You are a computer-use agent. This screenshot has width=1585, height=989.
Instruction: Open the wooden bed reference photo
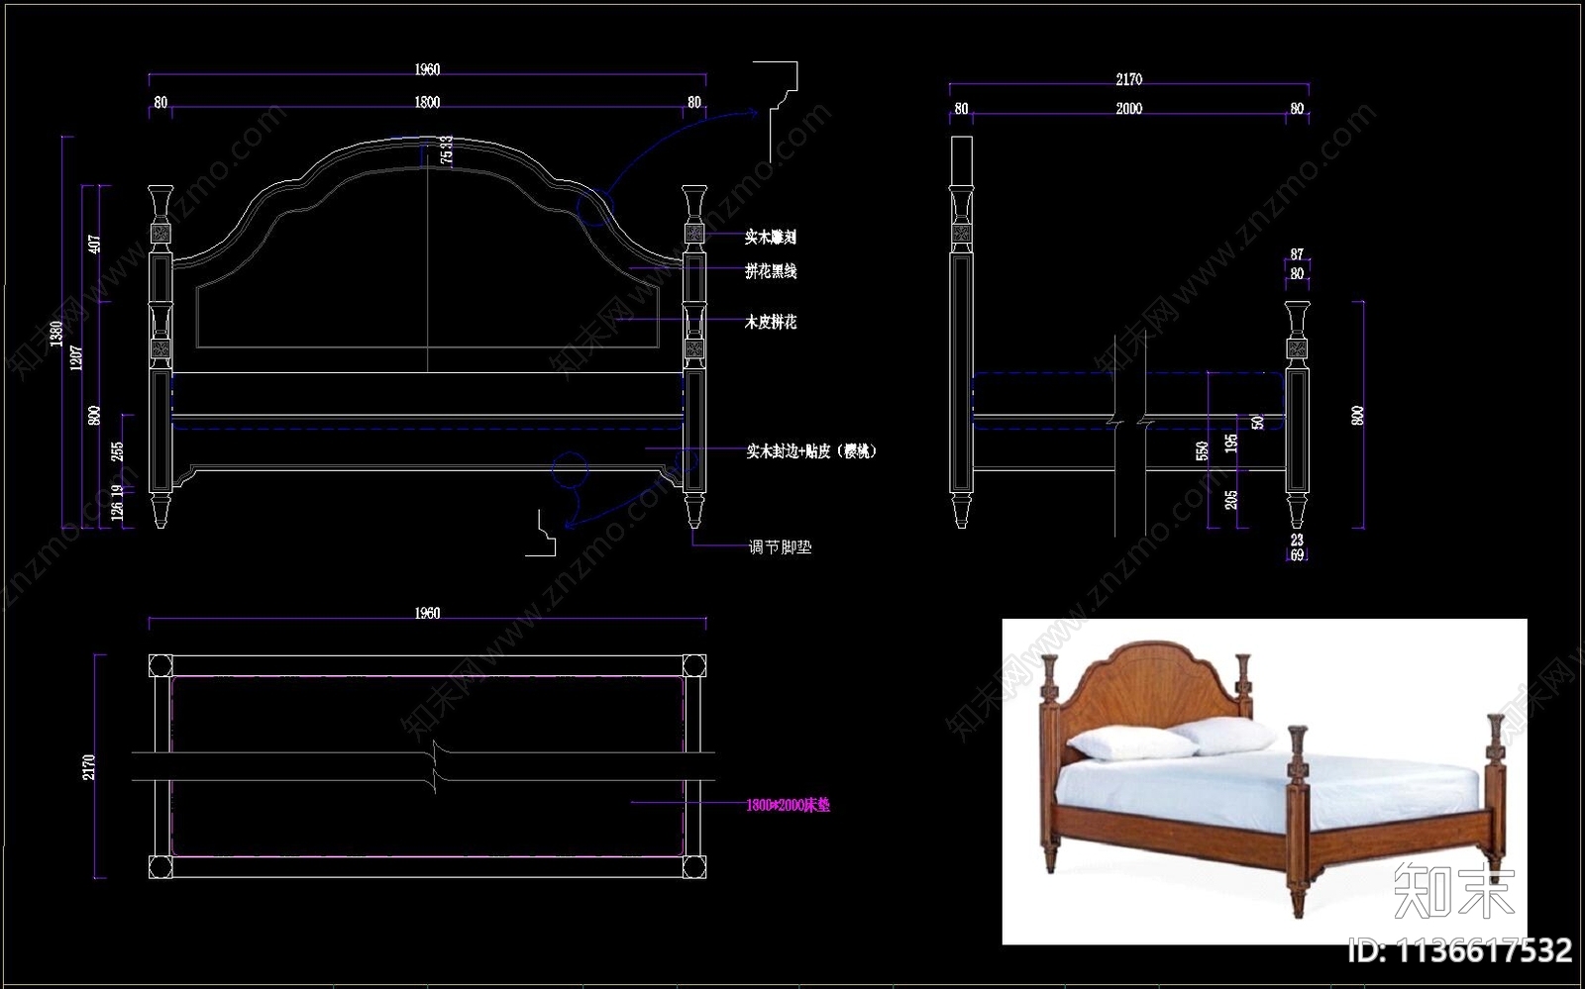coord(1264,780)
